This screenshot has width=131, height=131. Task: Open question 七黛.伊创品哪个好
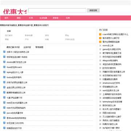point(15,98)
